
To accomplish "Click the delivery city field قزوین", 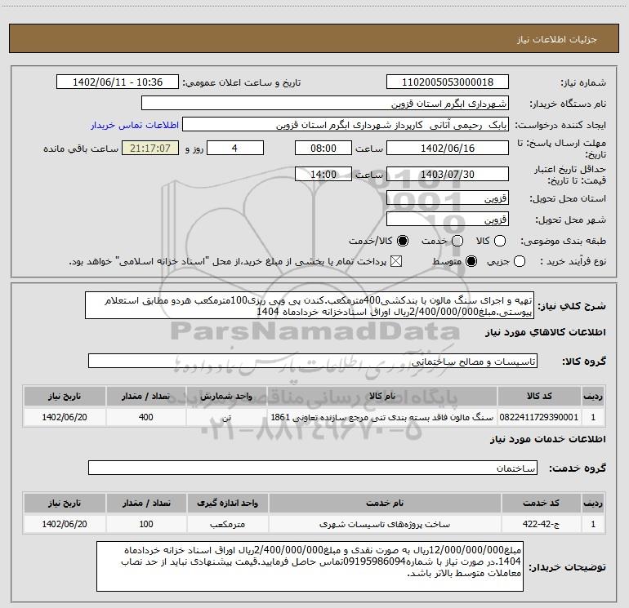I will pos(448,220).
